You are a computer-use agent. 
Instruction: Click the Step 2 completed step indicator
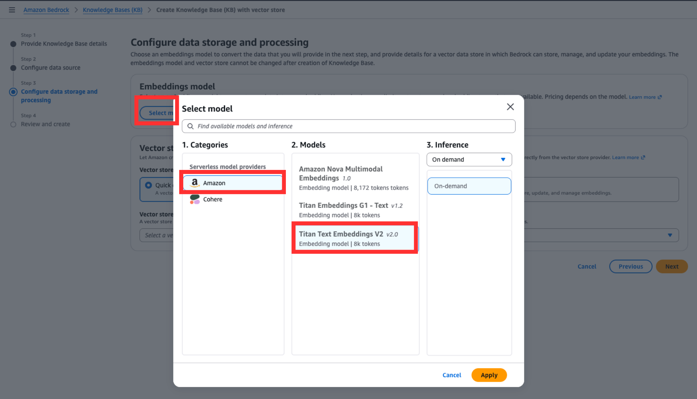(x=13, y=68)
